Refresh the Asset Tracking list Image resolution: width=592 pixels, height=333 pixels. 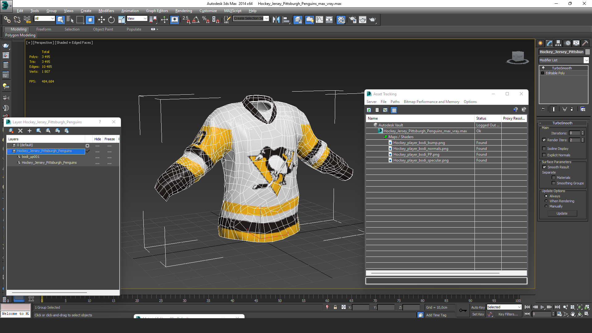(x=369, y=110)
